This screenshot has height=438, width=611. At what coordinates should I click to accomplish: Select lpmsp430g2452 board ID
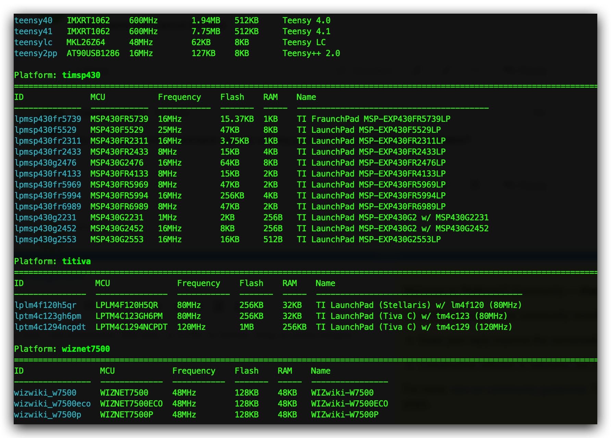tap(46, 229)
